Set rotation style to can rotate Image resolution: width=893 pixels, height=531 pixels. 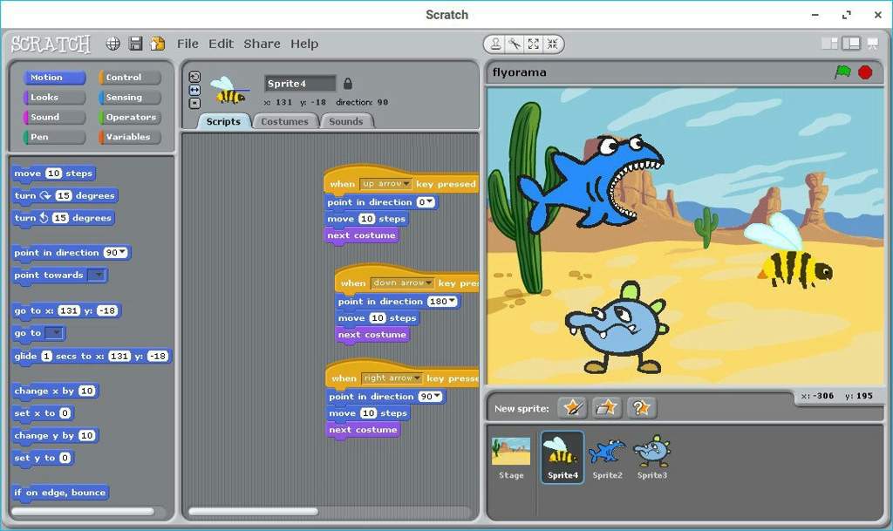(x=194, y=77)
